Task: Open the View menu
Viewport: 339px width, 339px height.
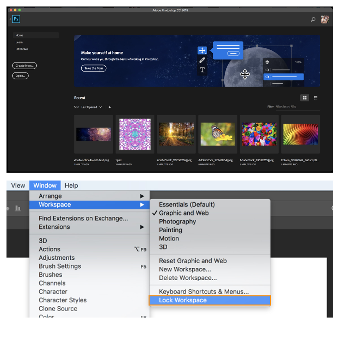Action: click(x=18, y=186)
